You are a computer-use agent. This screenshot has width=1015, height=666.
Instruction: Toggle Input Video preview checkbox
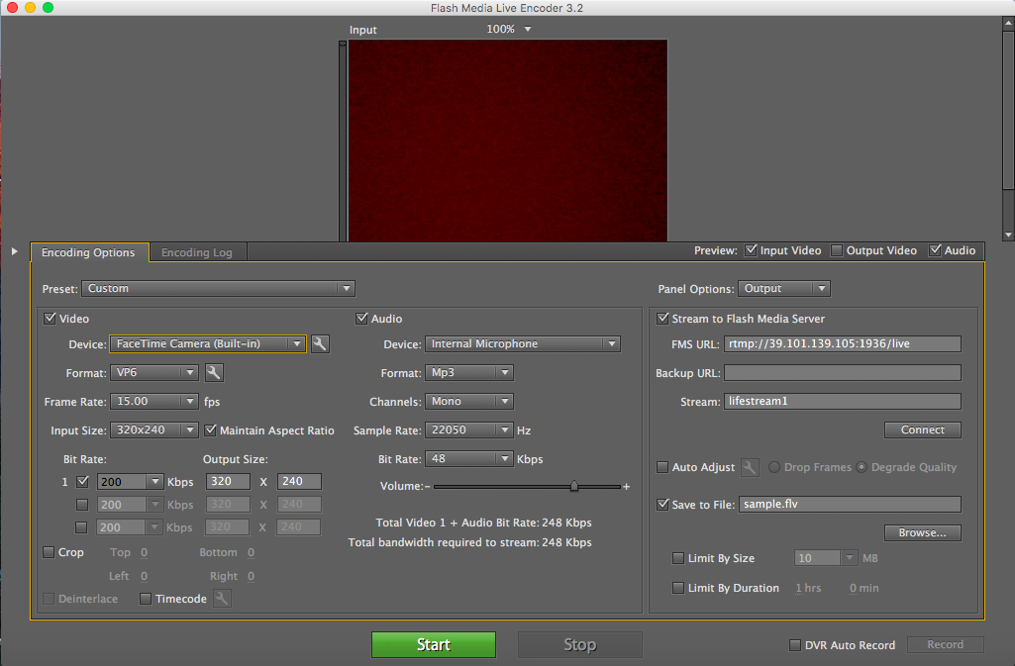click(x=751, y=250)
